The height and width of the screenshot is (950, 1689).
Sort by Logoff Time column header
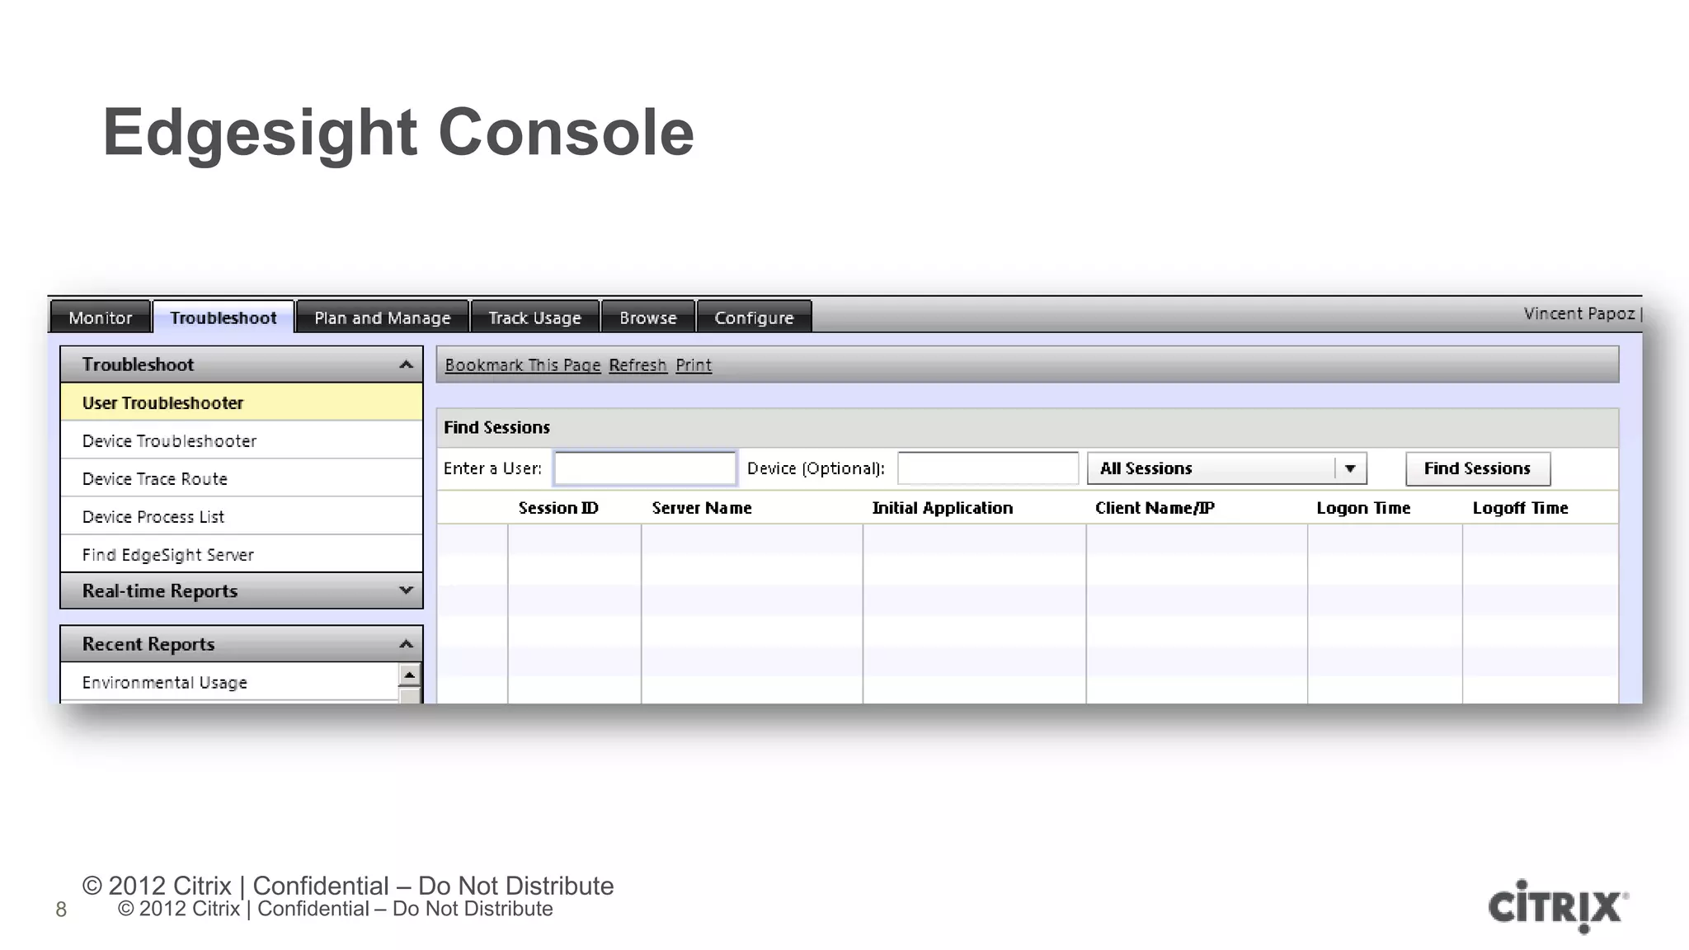pyautogui.click(x=1520, y=508)
